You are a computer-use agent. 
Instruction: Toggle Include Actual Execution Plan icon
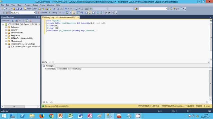click(78, 13)
